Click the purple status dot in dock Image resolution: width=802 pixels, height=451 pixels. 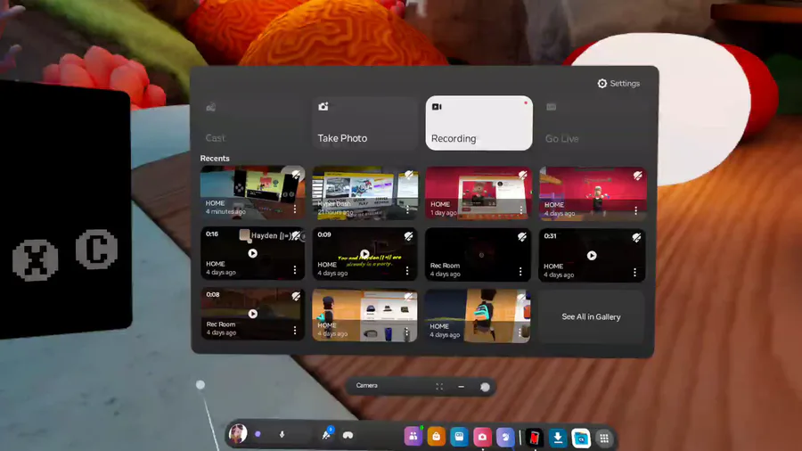click(258, 434)
